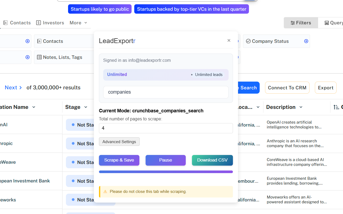This screenshot has width=343, height=214.
Task: Switch to the Investors tab
Action: tap(50, 23)
